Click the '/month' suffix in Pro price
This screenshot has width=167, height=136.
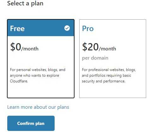coord(107,49)
